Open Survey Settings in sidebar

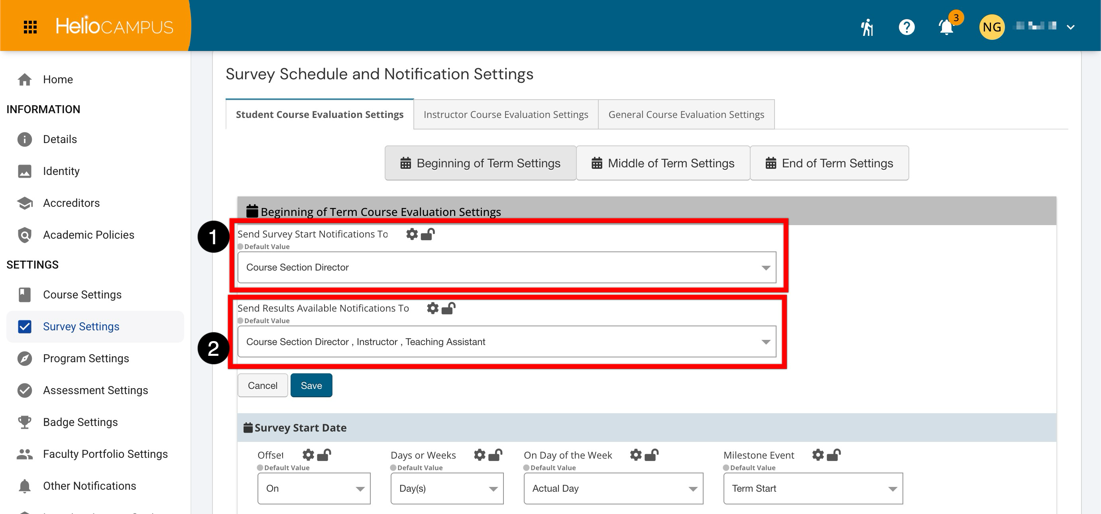pos(95,326)
